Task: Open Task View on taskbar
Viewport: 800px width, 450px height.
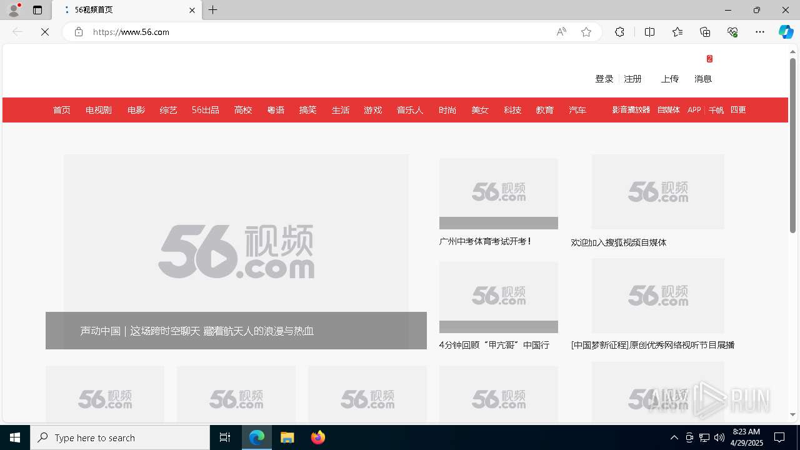Action: pos(225,437)
